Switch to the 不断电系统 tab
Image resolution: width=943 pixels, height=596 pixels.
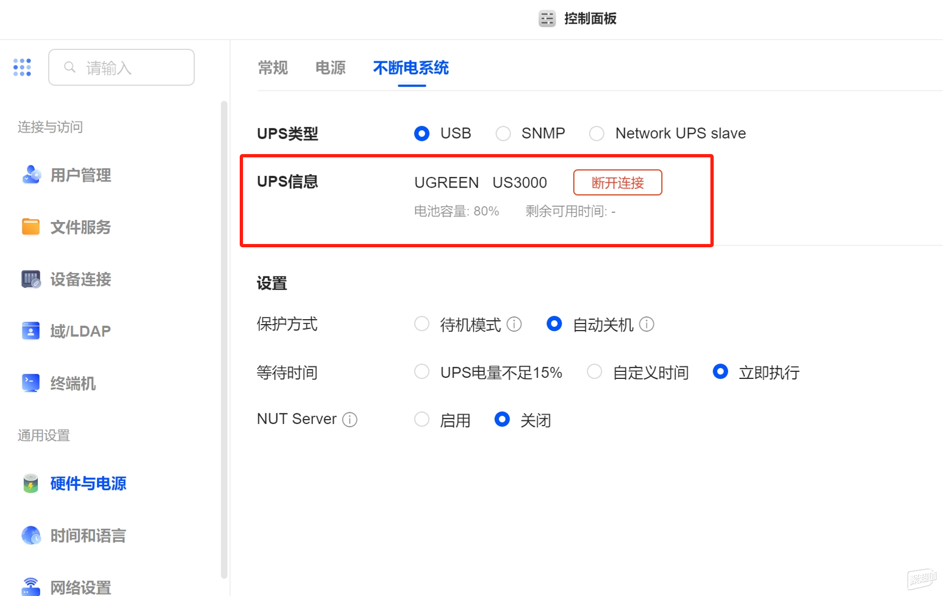411,68
